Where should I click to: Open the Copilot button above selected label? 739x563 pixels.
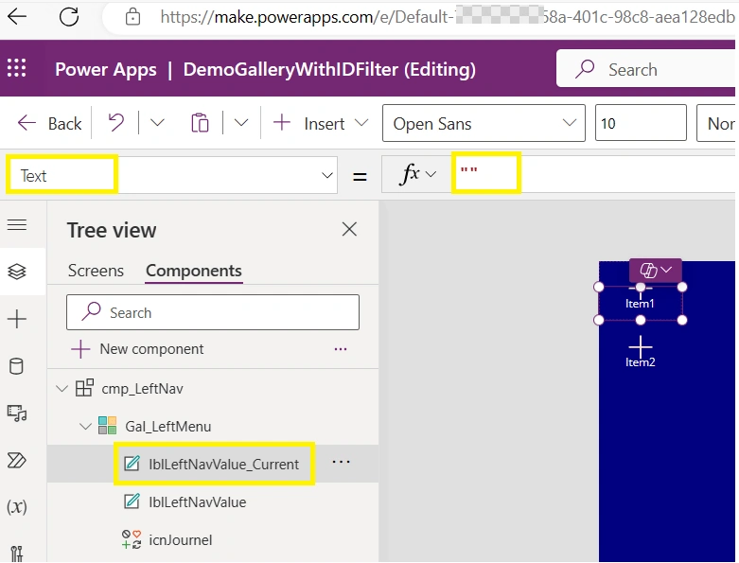[655, 271]
